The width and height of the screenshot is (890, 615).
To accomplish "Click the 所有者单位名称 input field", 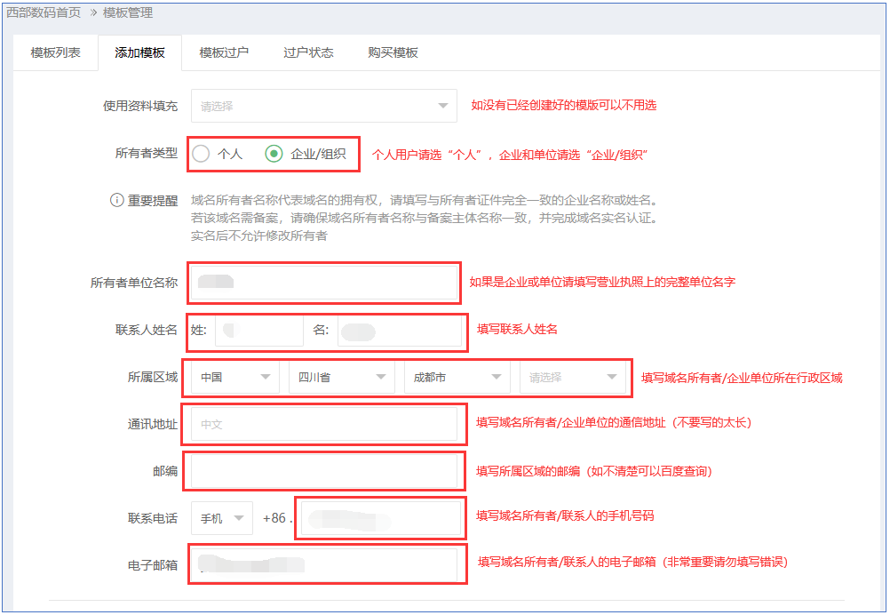I will [323, 283].
